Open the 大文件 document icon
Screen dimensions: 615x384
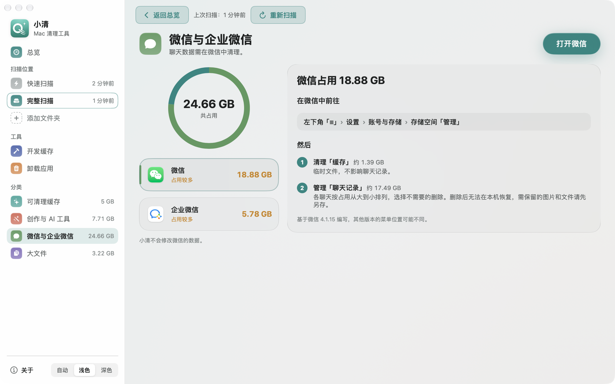[x=16, y=253]
